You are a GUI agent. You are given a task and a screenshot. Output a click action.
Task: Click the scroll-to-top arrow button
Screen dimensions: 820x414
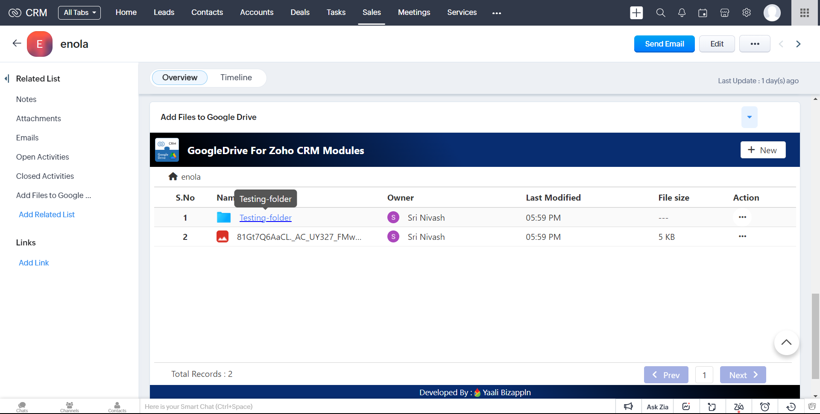click(786, 343)
